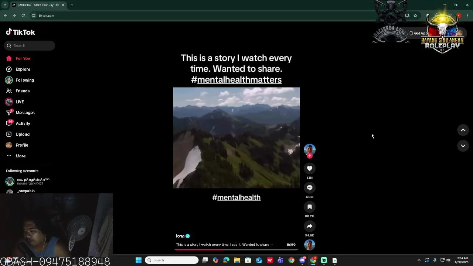Open the Activity notifications

tap(18, 123)
